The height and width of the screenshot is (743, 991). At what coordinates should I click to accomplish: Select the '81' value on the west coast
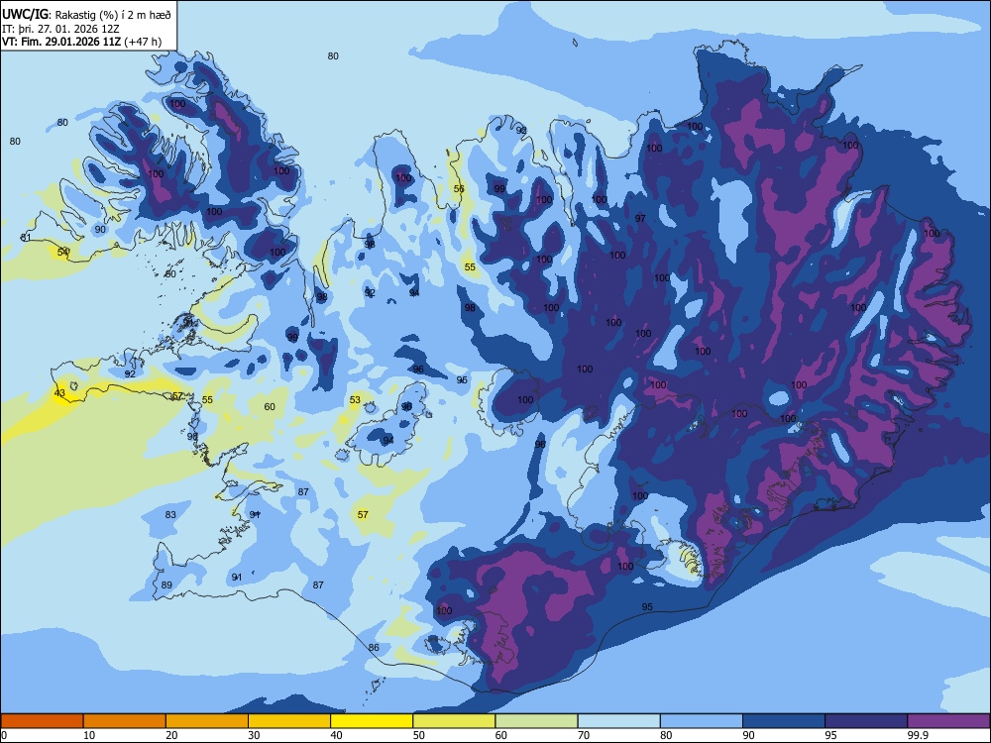coord(26,237)
